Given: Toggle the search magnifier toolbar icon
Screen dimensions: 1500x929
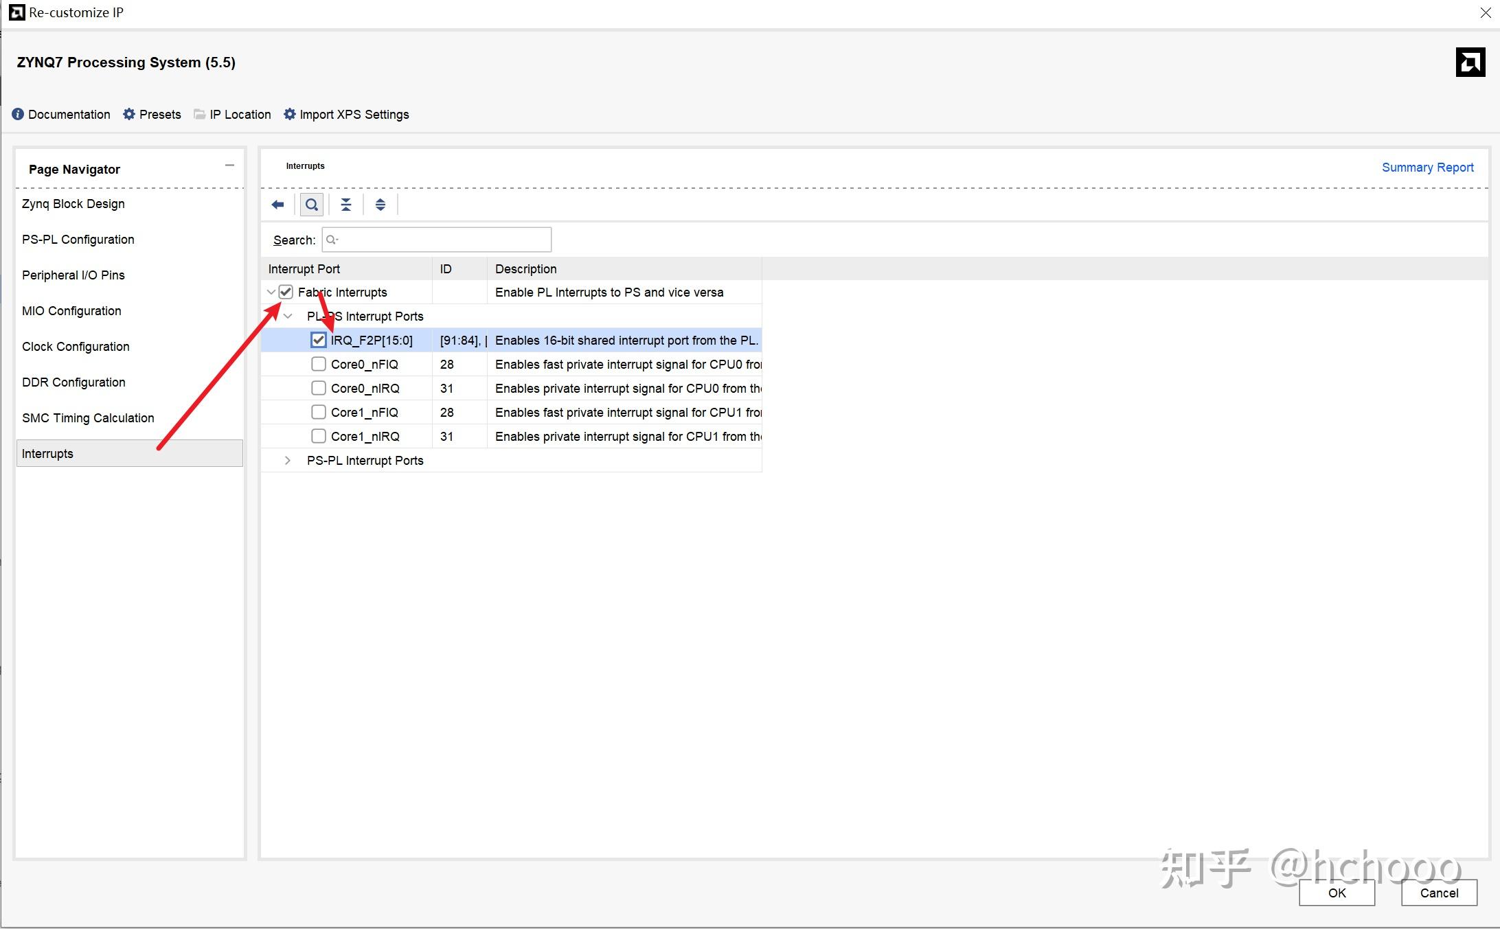Looking at the screenshot, I should (x=312, y=205).
